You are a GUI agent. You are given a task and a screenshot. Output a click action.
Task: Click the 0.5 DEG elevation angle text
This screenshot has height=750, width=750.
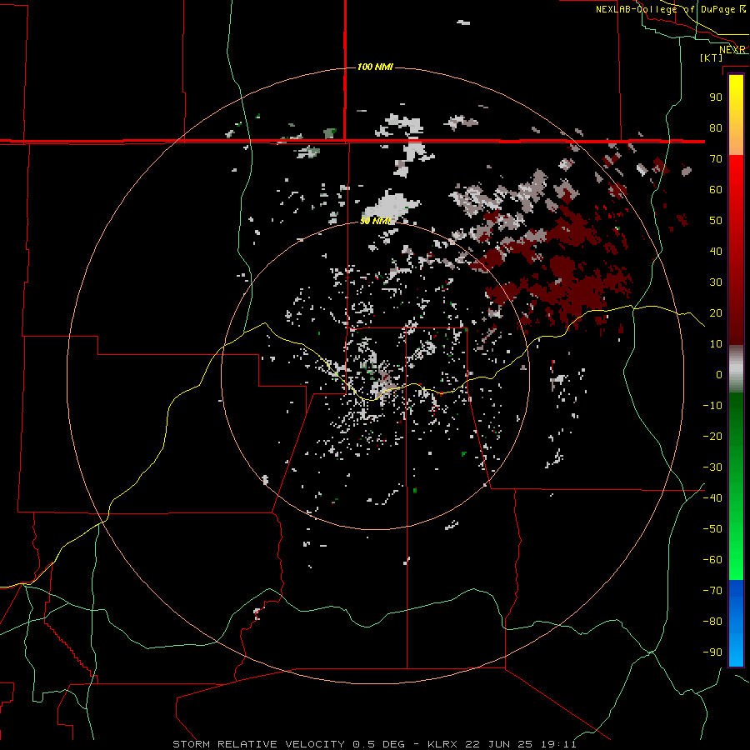(379, 744)
